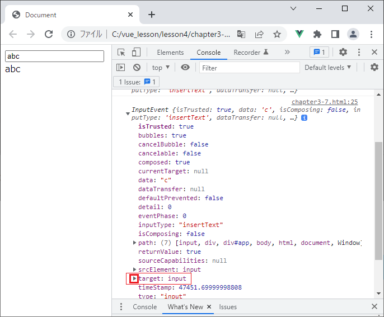Open the drawer three-dot menu
This screenshot has width=384, height=317.
pos(121,307)
